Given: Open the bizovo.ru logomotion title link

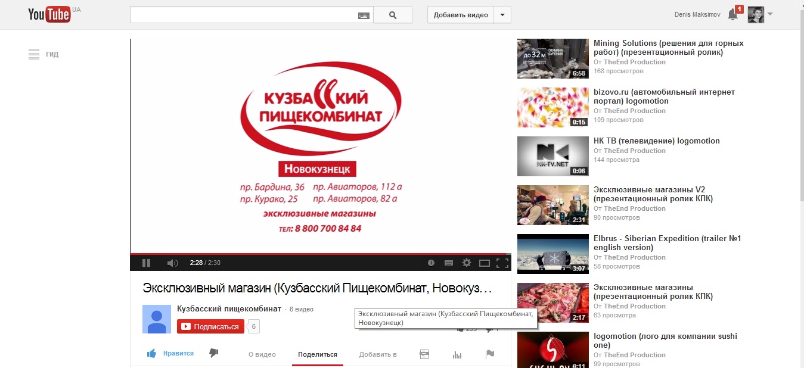Looking at the screenshot, I should (x=665, y=96).
